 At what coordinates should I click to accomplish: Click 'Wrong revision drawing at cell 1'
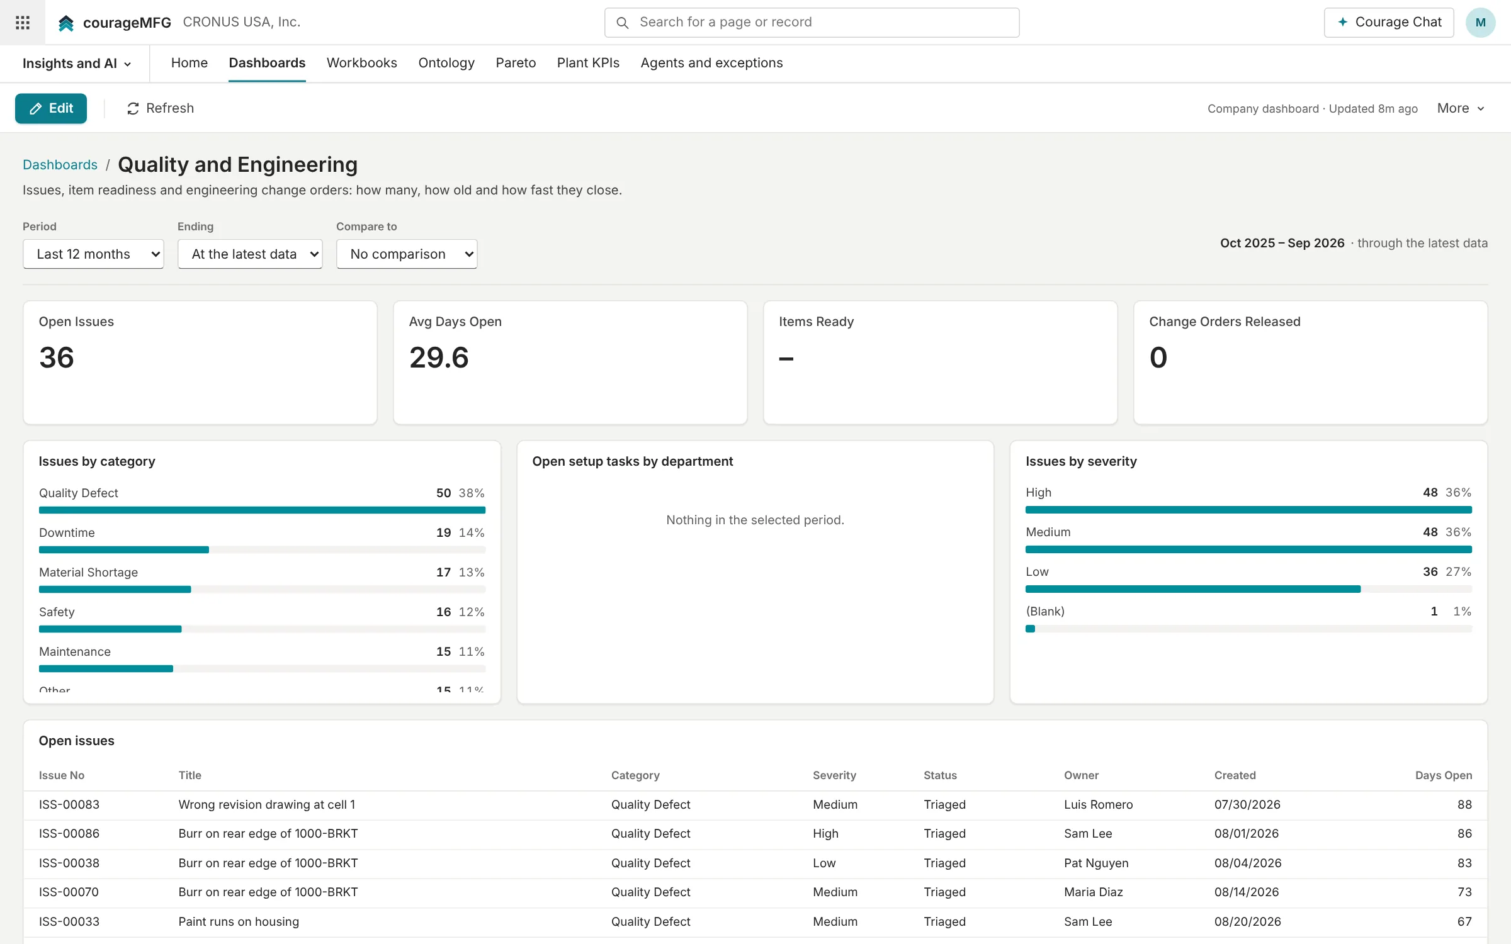[267, 805]
